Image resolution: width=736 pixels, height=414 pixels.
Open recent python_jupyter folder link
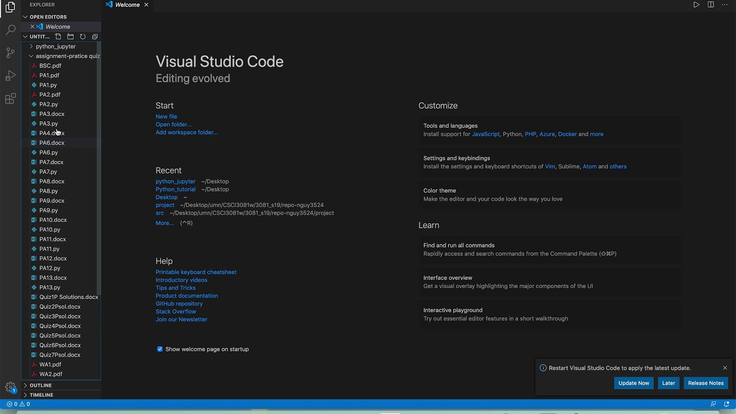(x=175, y=182)
